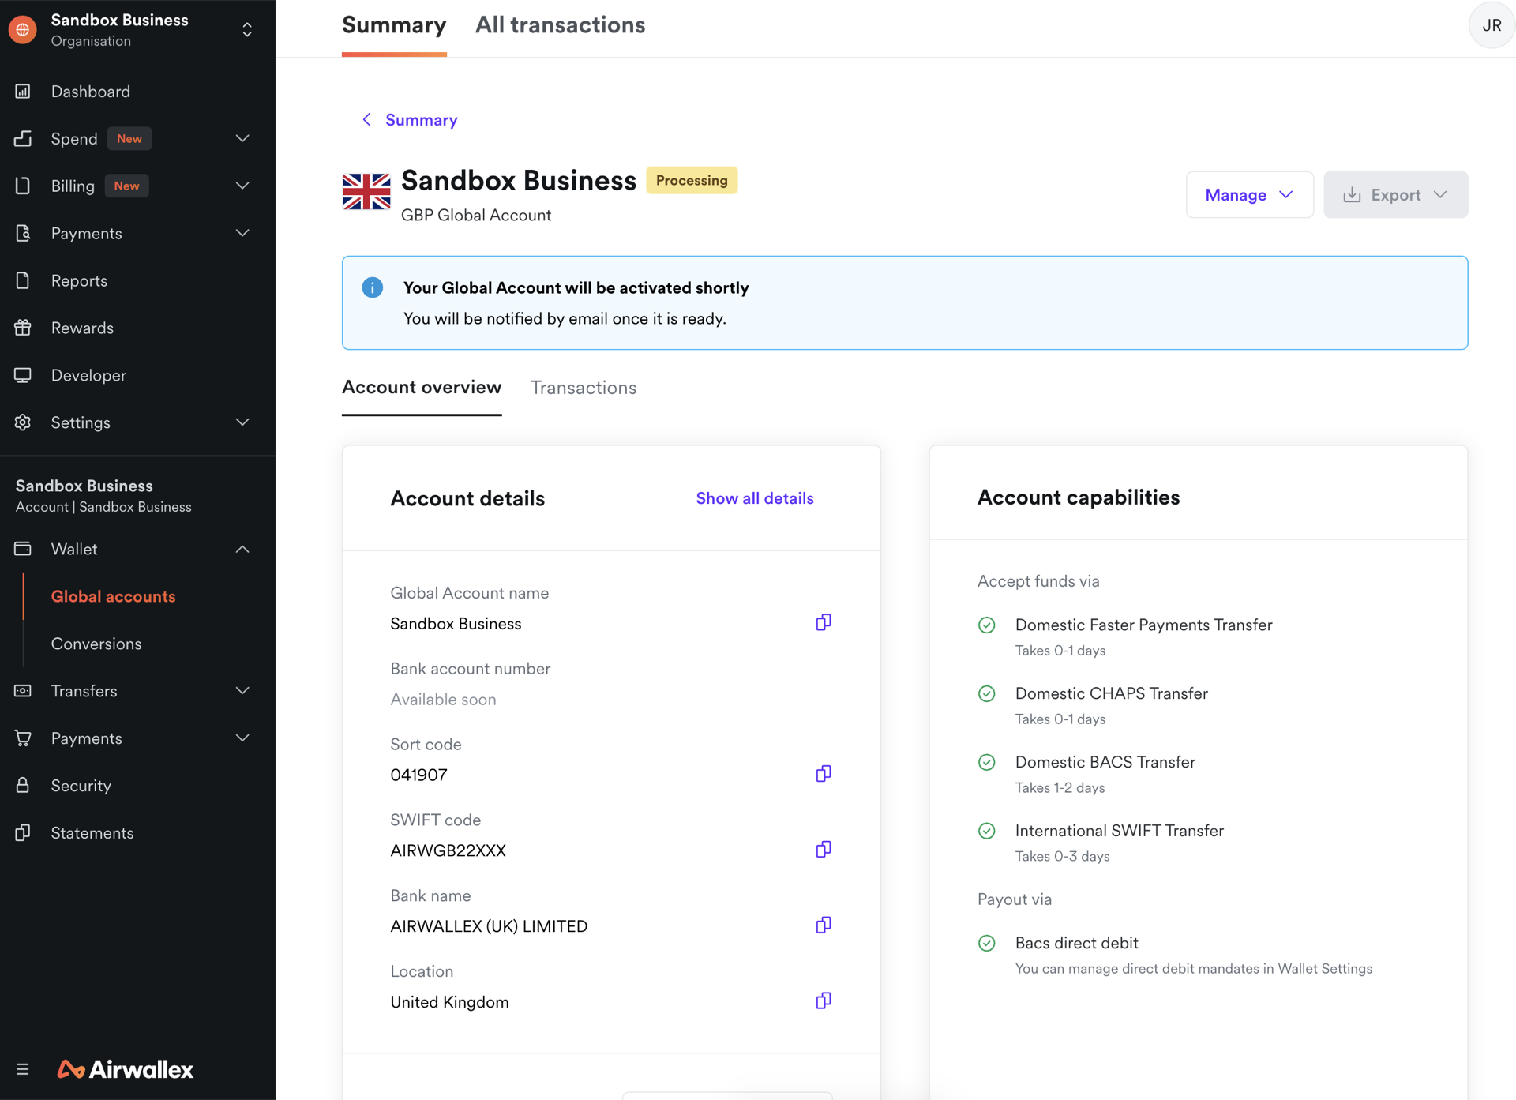Click the Rewards gift icon
Image resolution: width=1516 pixels, height=1100 pixels.
click(x=23, y=328)
